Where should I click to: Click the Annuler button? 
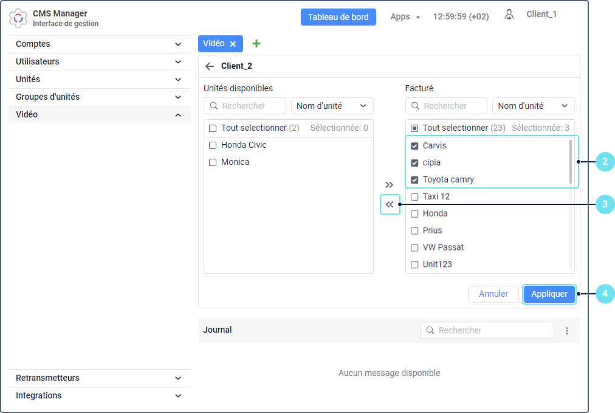click(x=493, y=294)
